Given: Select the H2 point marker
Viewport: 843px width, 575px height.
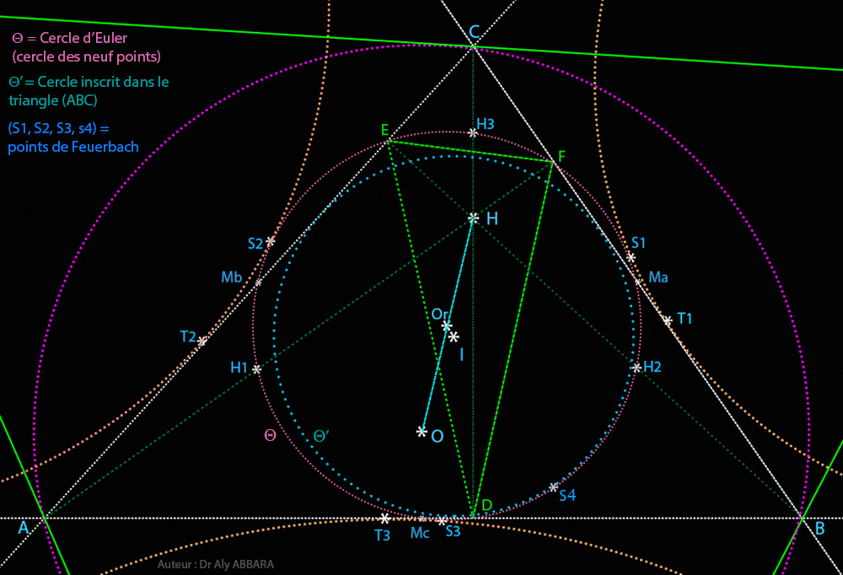Looking at the screenshot, I should point(636,367).
